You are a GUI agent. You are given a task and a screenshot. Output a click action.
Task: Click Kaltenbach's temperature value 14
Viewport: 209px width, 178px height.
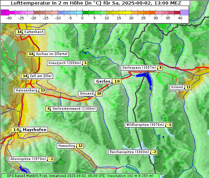20,32
